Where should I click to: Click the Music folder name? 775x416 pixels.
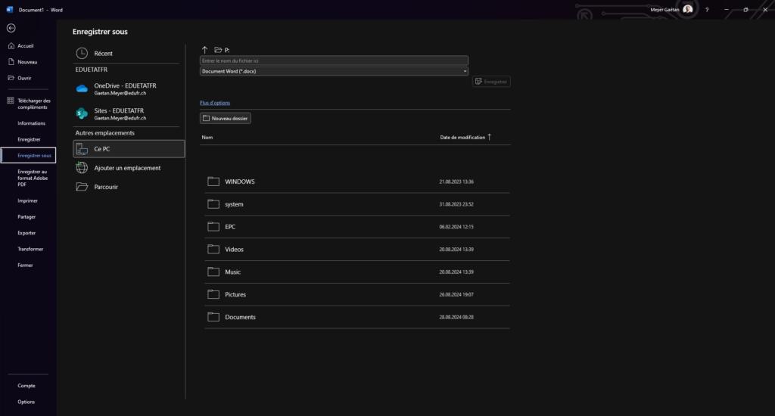[x=233, y=272]
